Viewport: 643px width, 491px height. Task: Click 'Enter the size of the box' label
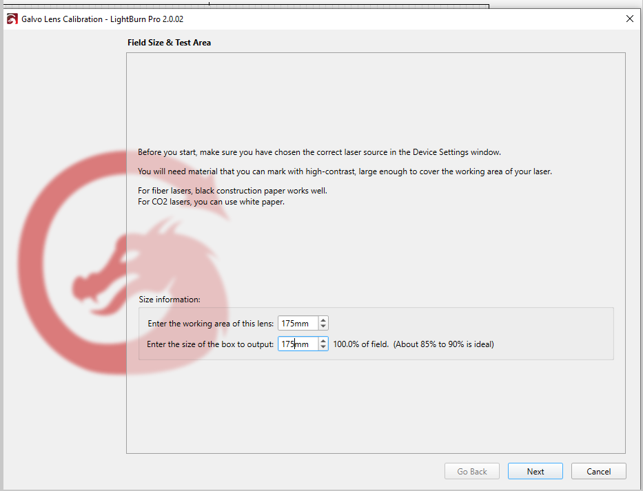point(210,344)
